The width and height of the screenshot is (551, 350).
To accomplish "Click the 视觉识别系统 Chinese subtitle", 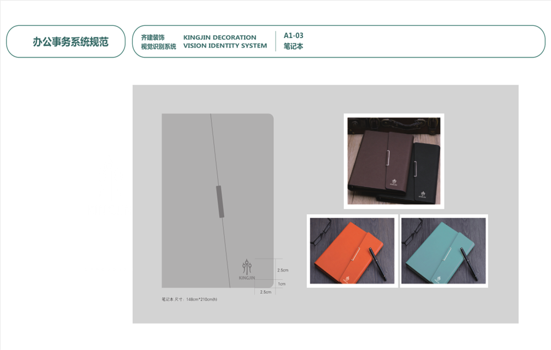I will pyautogui.click(x=159, y=46).
